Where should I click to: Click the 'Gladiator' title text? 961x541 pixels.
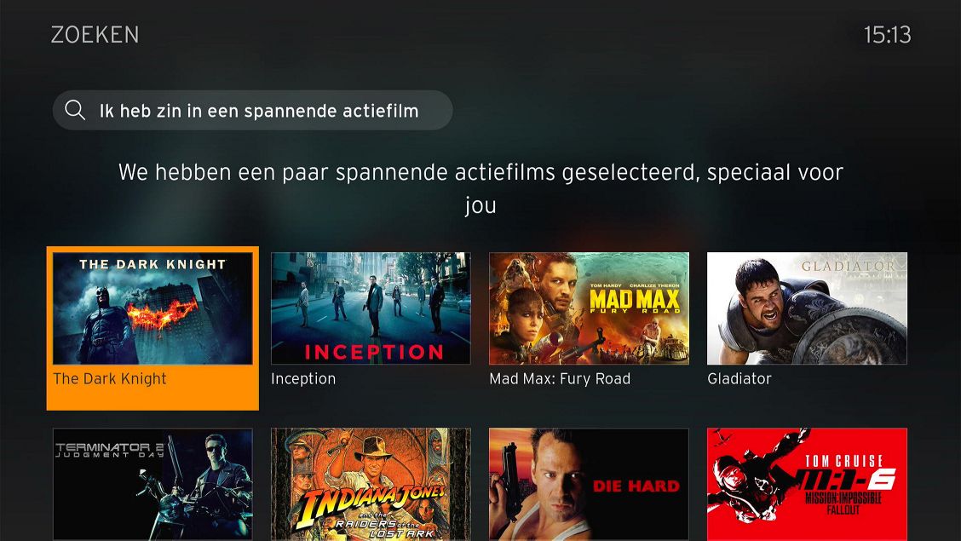pos(739,378)
